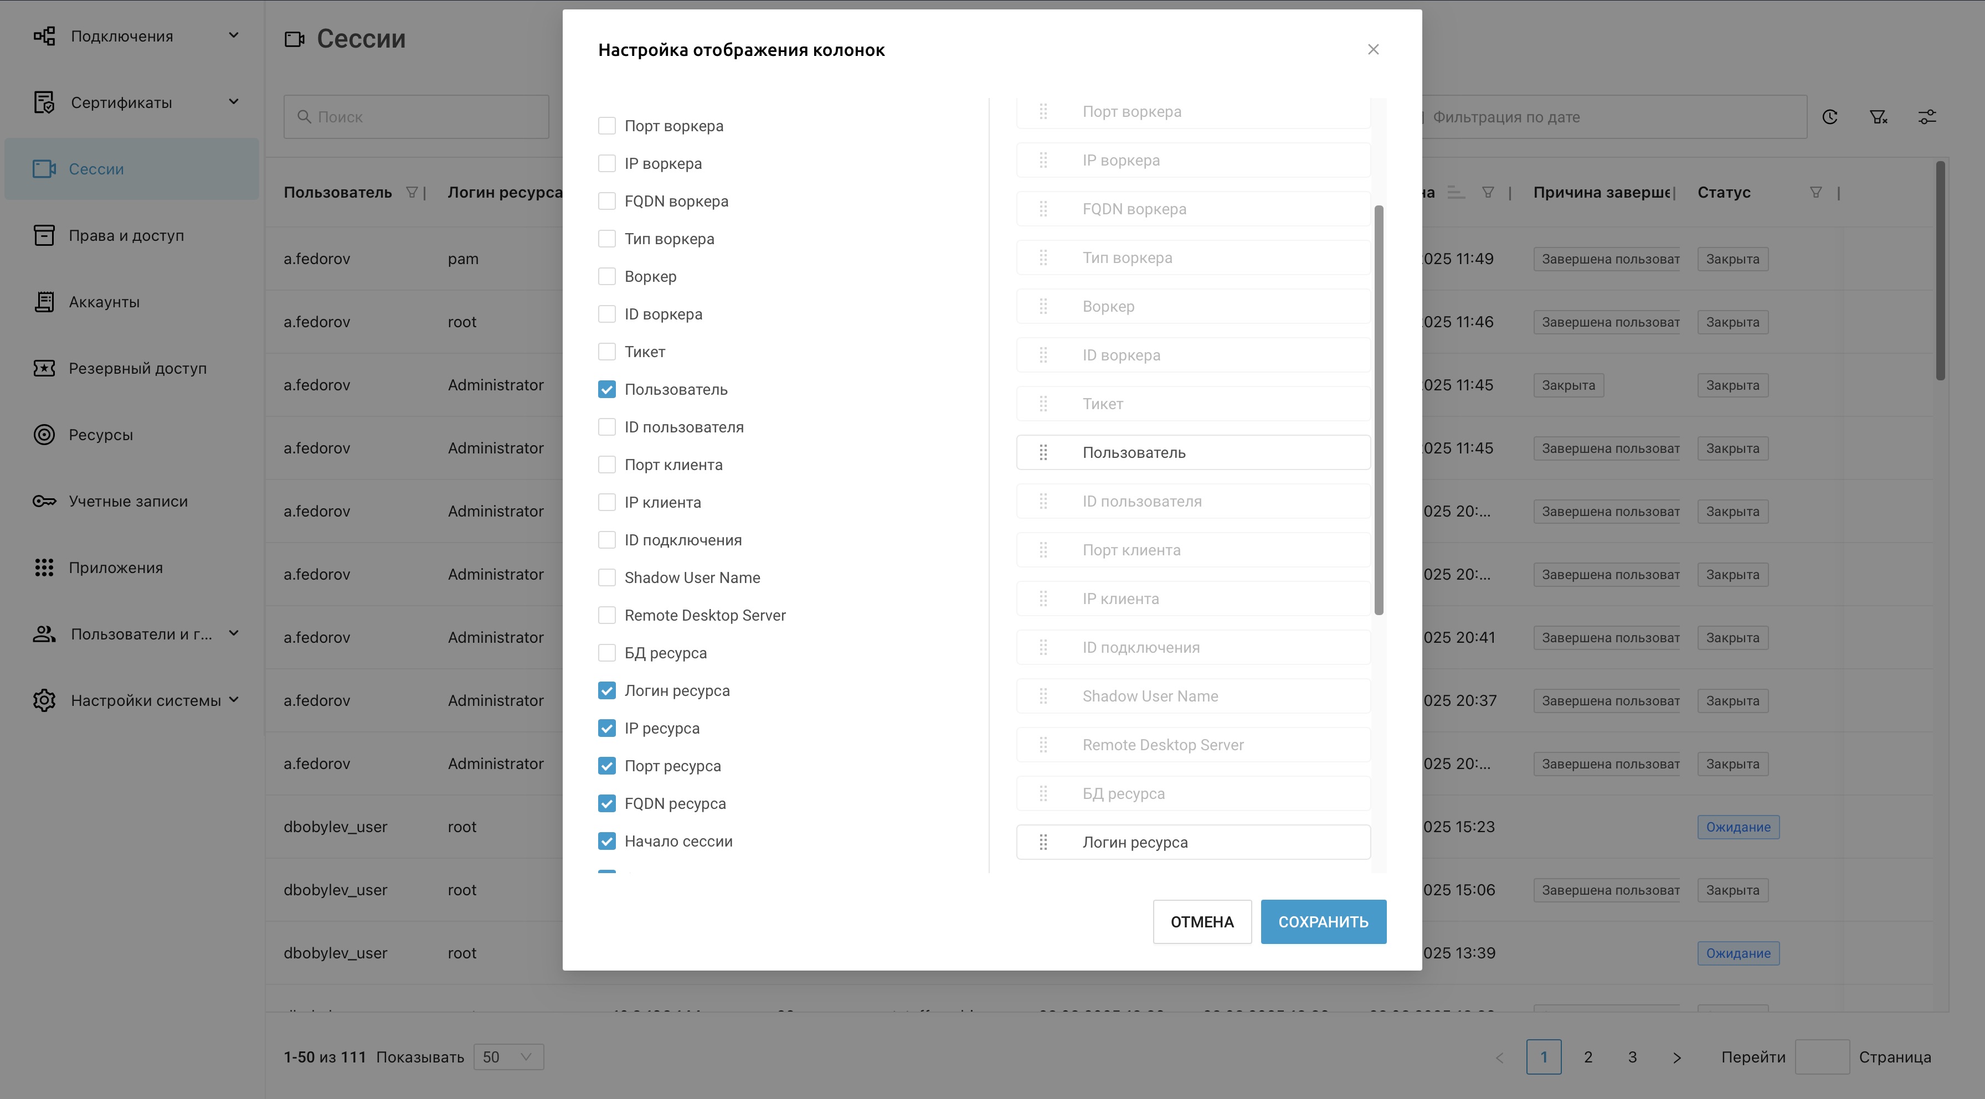1985x1099 pixels.
Task: Click the clock history icon
Action: click(1830, 117)
